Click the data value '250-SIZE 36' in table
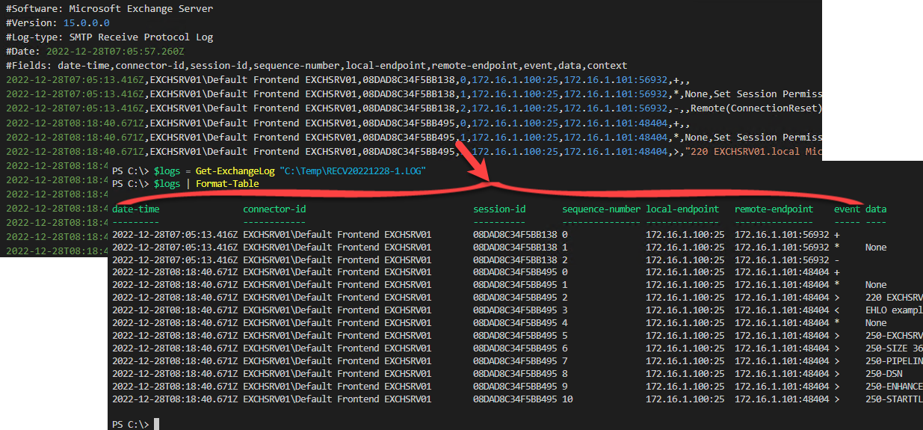Viewport: 923px width, 430px height. click(x=894, y=348)
